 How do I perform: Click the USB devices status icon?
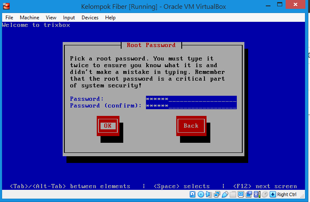point(225,194)
